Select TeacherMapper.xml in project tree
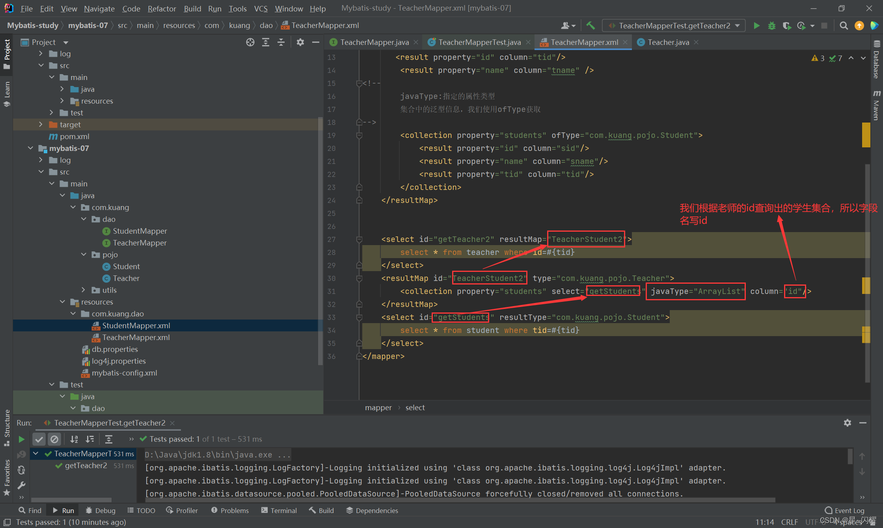 coord(136,337)
